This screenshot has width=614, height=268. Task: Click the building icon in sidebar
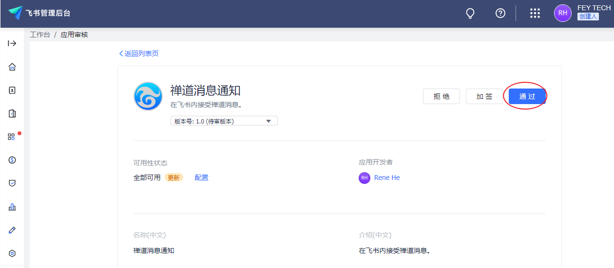pos(12,113)
